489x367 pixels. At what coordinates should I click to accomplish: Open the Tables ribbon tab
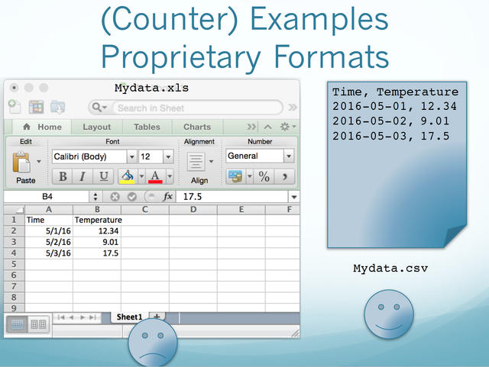click(x=147, y=127)
